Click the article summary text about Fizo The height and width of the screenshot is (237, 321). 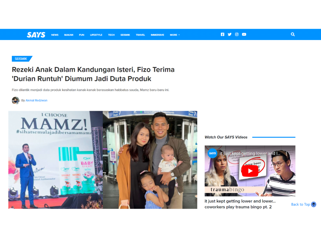click(x=90, y=90)
